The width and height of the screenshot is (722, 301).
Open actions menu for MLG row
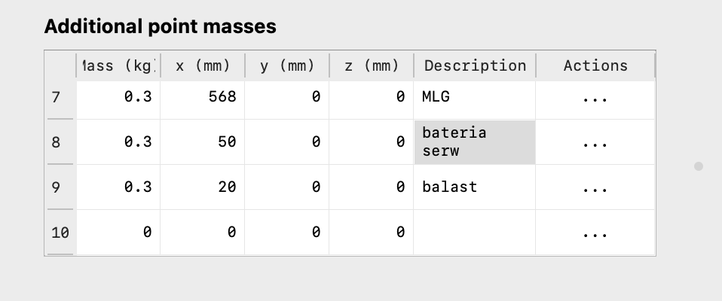(x=595, y=97)
